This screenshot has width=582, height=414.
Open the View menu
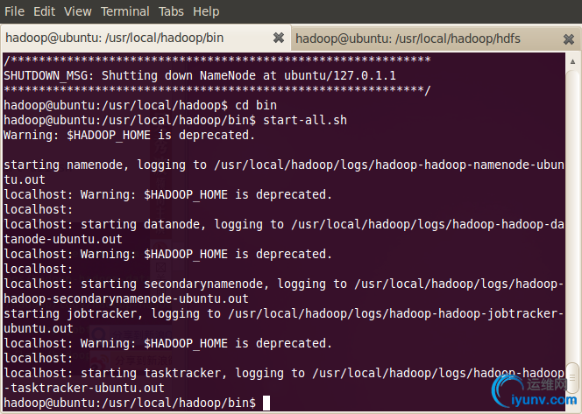78,11
